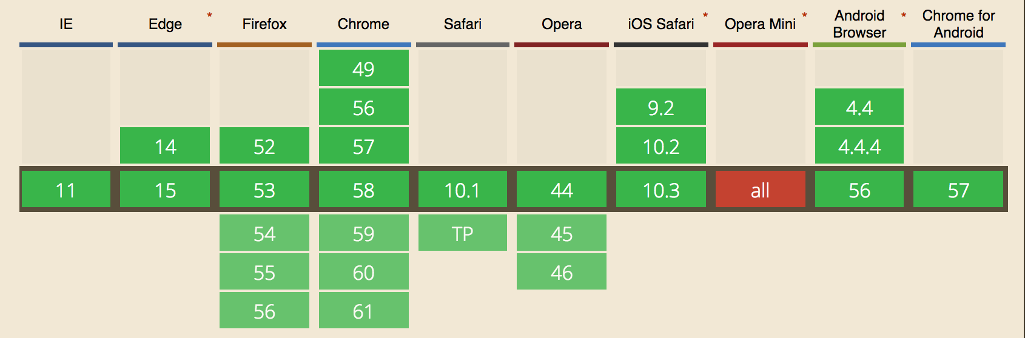
Task: Select the Firefox column header
Action: pyautogui.click(x=264, y=24)
